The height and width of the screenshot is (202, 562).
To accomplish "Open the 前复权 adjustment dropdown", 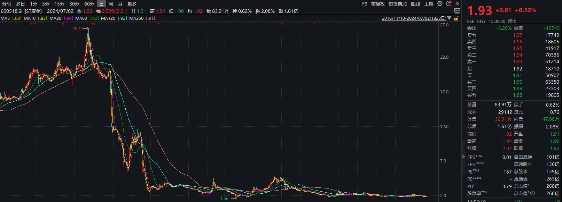I will (378, 4).
